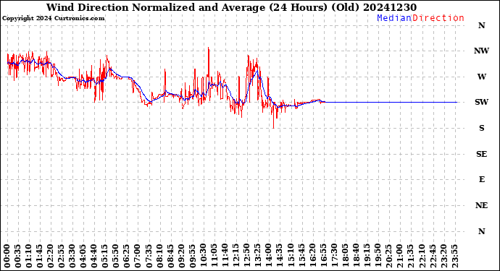500x271 pixels.
Task: Click the 01:10 time label
Action: coord(29,256)
